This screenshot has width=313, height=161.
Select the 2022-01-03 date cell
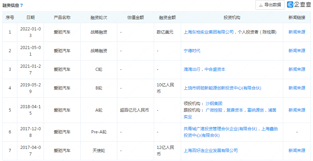(30, 32)
